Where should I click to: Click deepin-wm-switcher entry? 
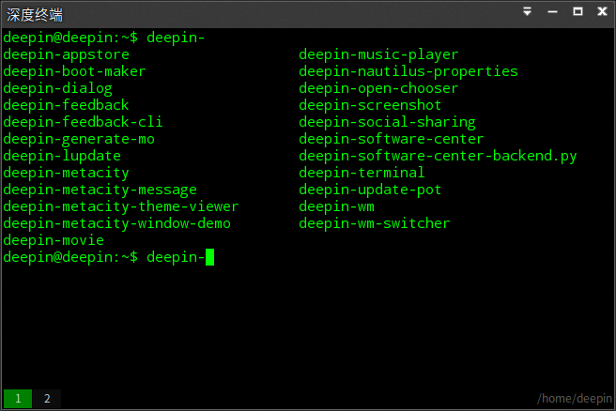[374, 223]
